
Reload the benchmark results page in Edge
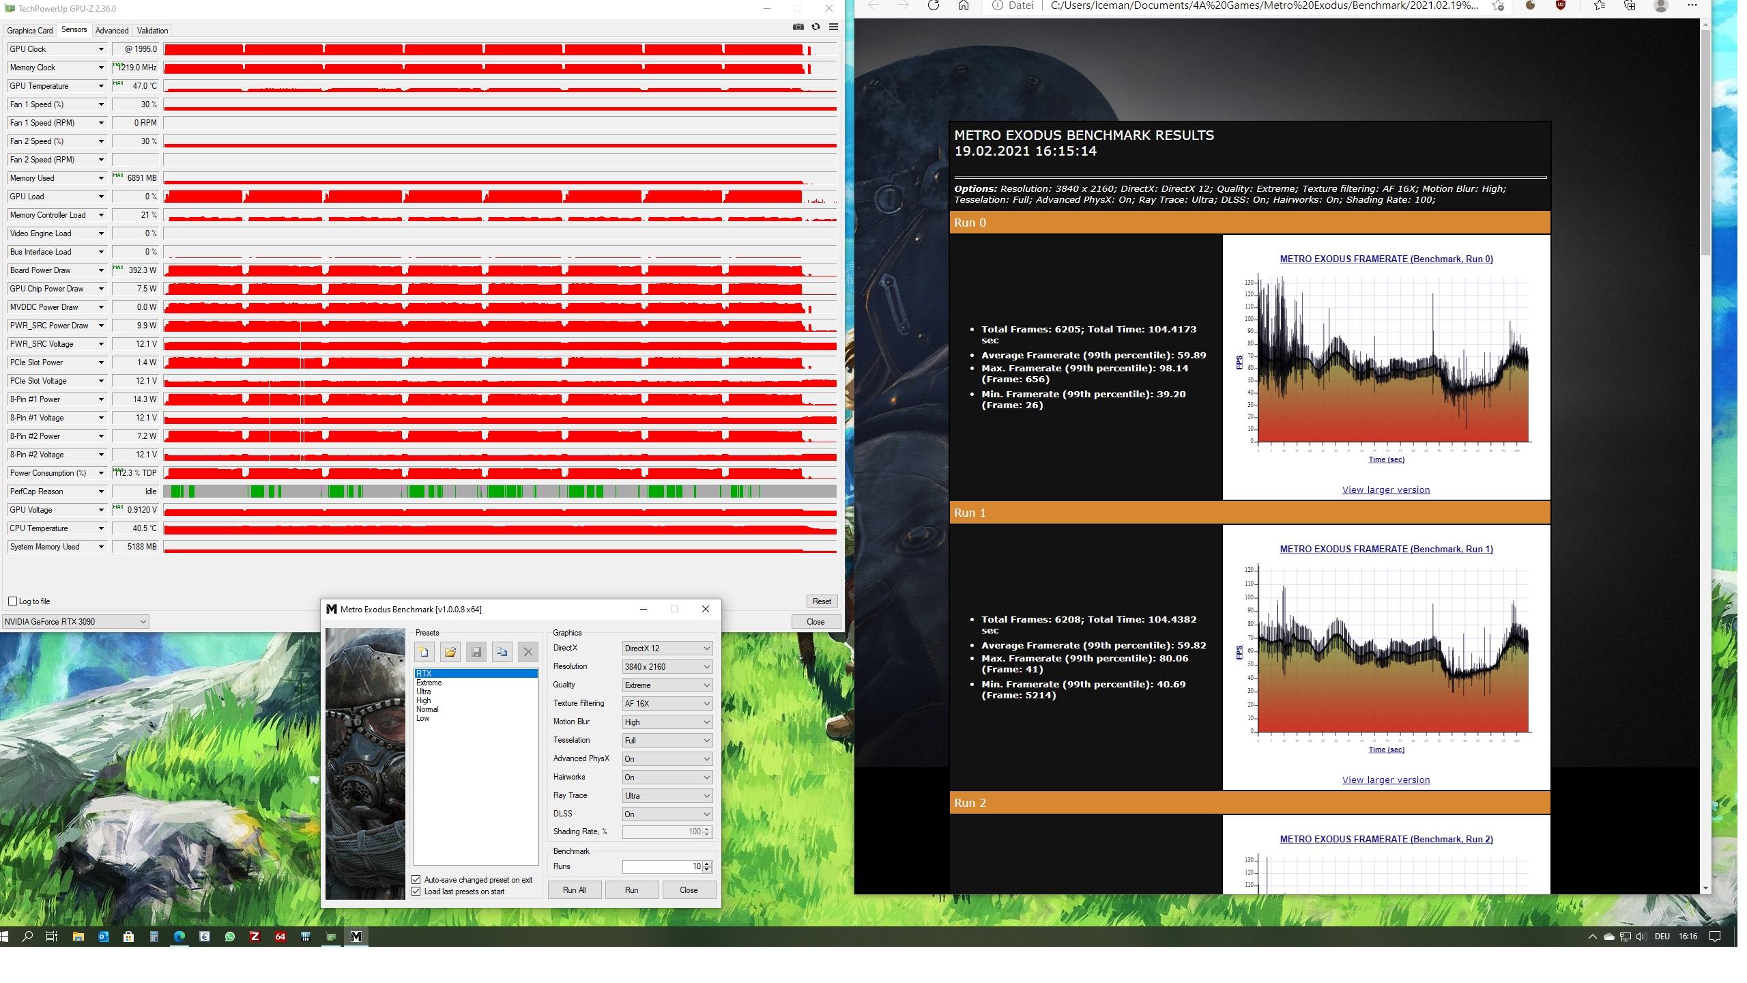[x=933, y=5]
